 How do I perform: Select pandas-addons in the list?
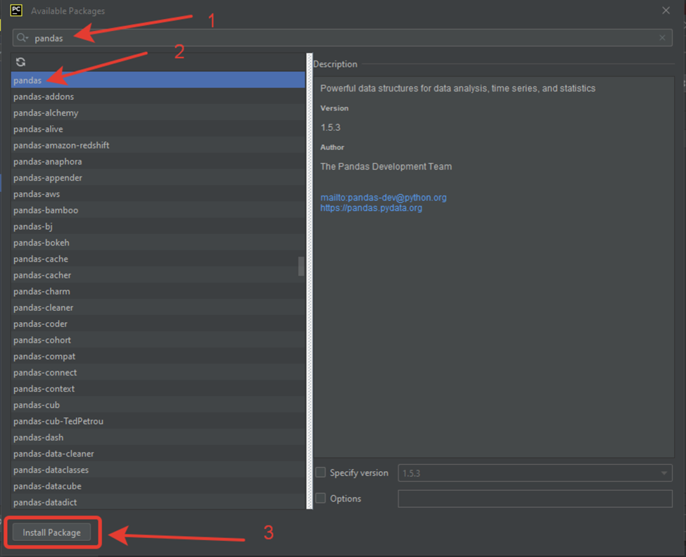[x=158, y=96]
